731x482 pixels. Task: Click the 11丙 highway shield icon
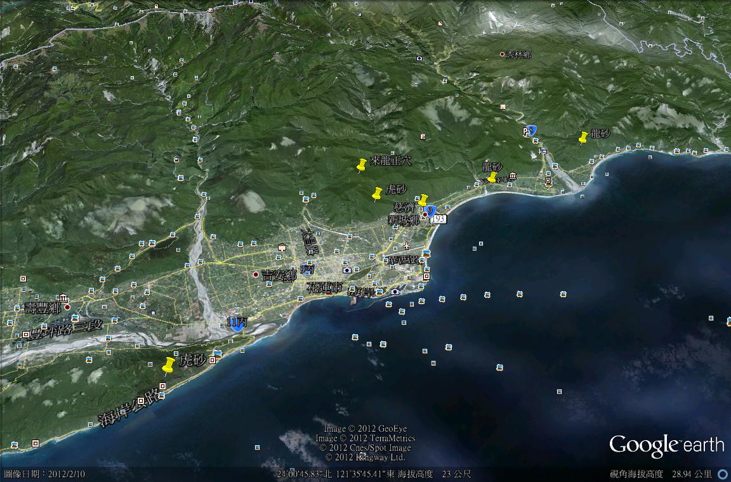coord(237,324)
